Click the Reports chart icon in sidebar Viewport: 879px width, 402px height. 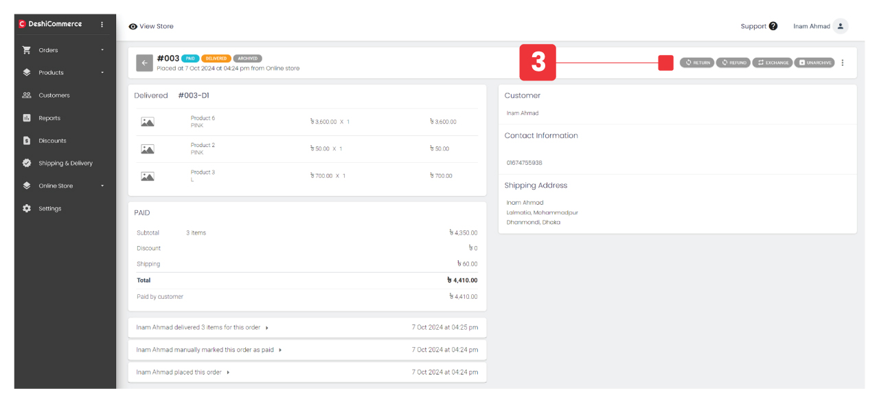(x=27, y=118)
